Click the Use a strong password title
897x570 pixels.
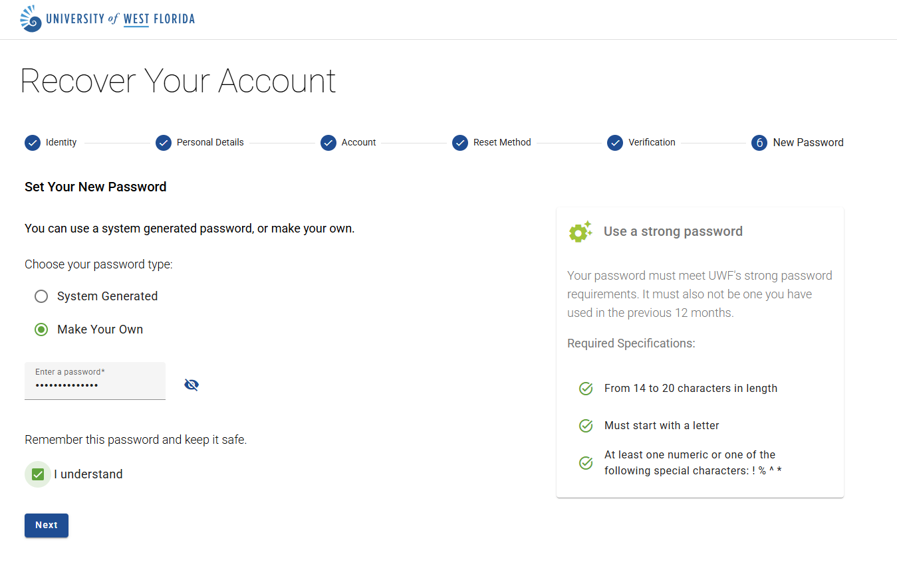673,231
